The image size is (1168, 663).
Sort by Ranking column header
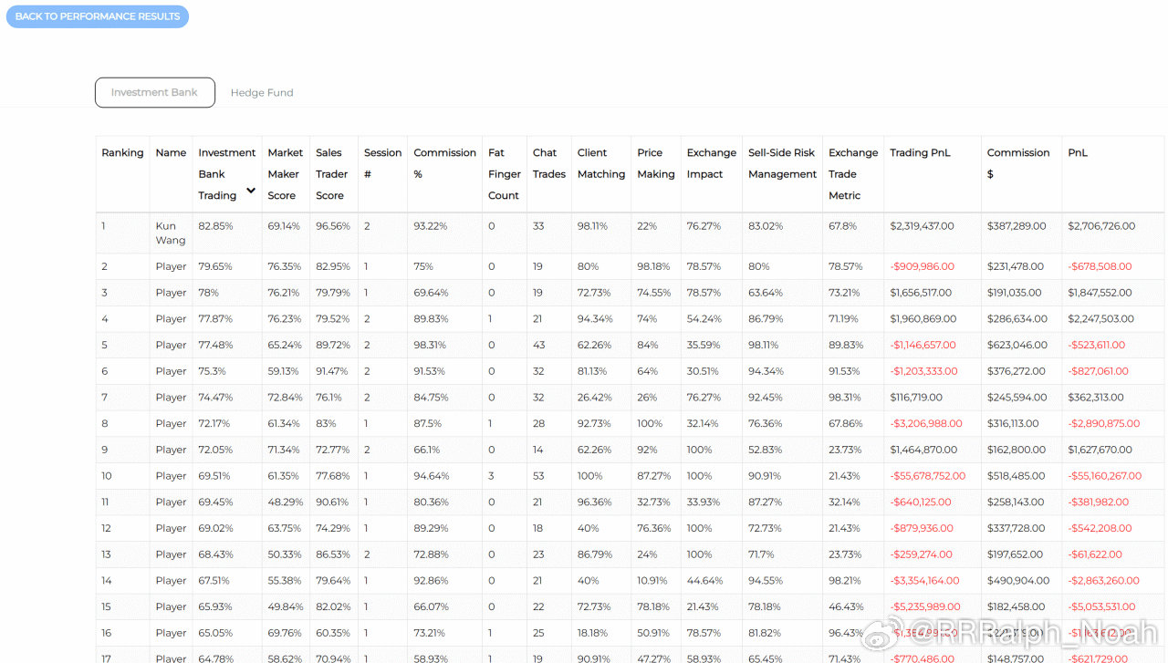(x=122, y=153)
